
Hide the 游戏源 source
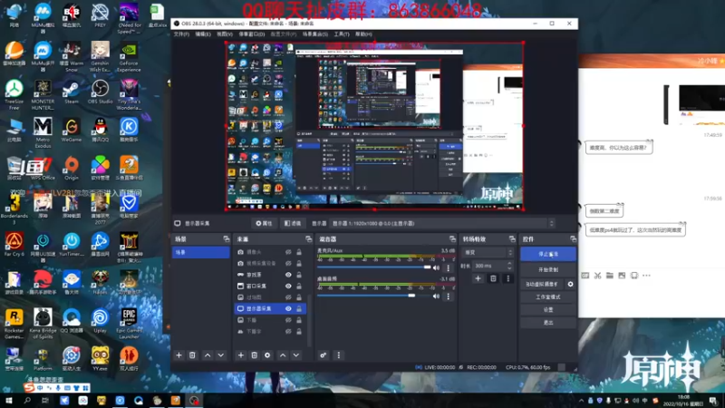click(x=288, y=275)
